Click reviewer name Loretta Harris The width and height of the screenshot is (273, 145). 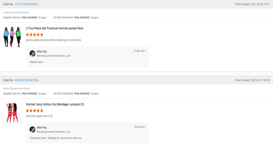pos(9,12)
